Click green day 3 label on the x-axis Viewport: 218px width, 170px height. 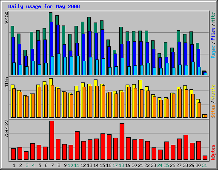pyautogui.click(x=27, y=165)
